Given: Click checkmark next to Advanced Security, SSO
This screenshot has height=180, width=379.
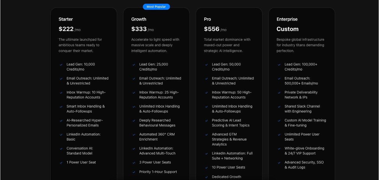Looking at the screenshot, I should coord(279,163).
